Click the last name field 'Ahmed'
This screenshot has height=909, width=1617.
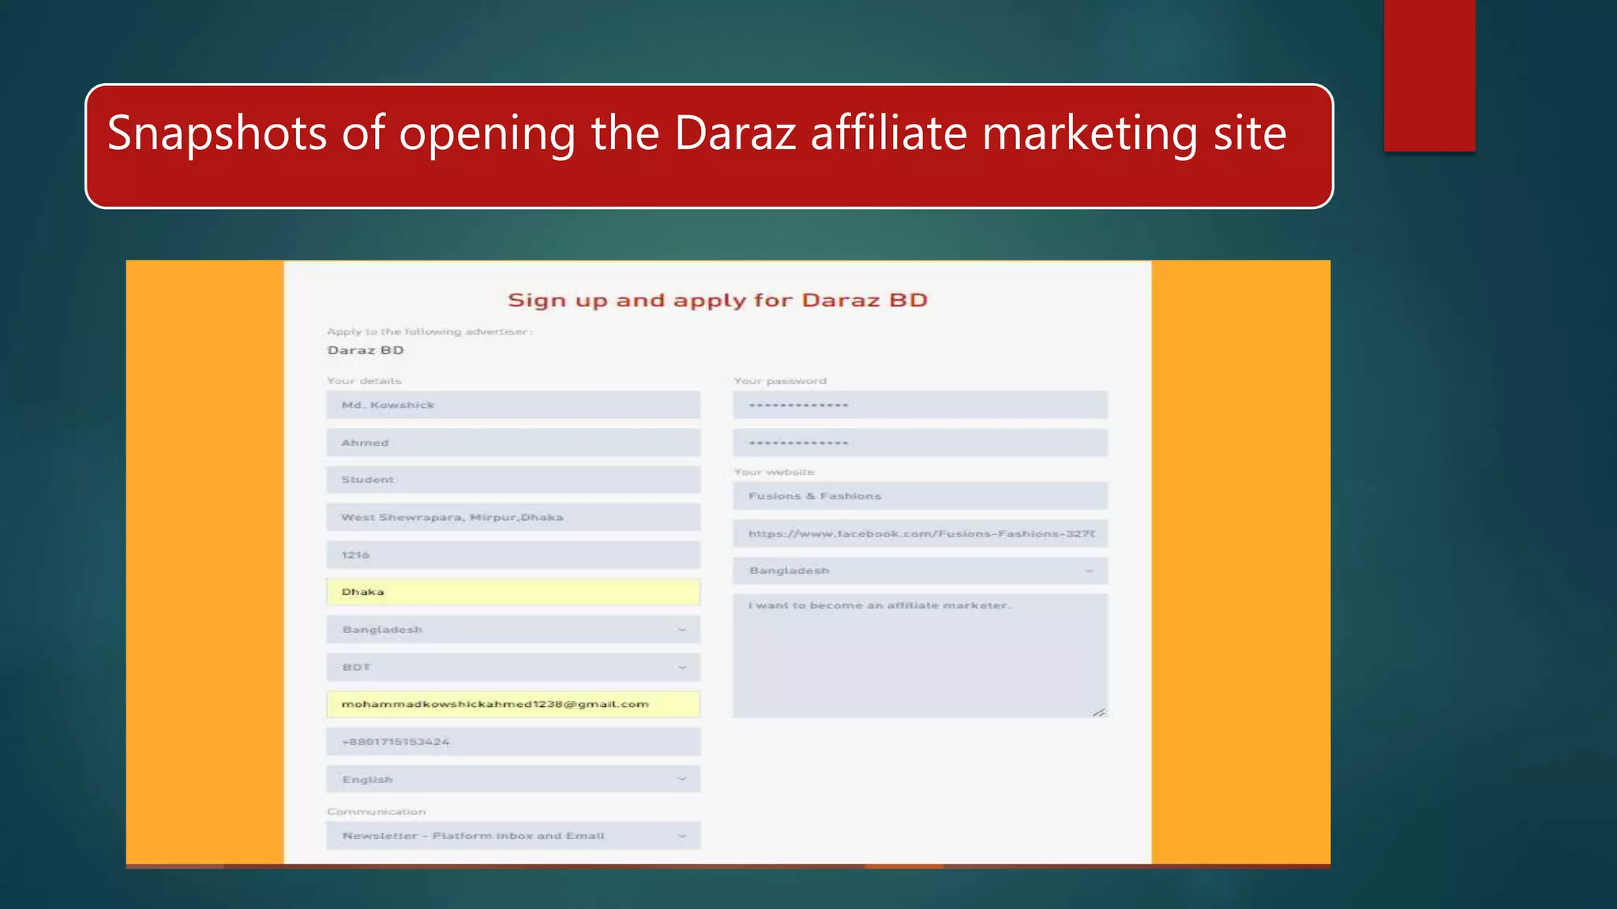513,443
